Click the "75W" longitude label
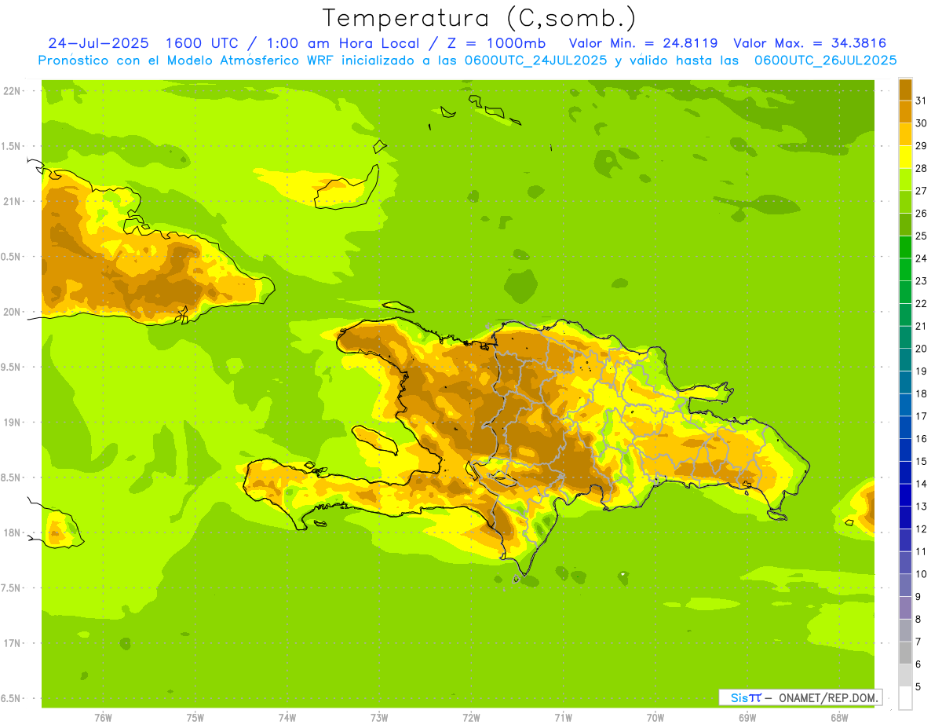 (195, 719)
